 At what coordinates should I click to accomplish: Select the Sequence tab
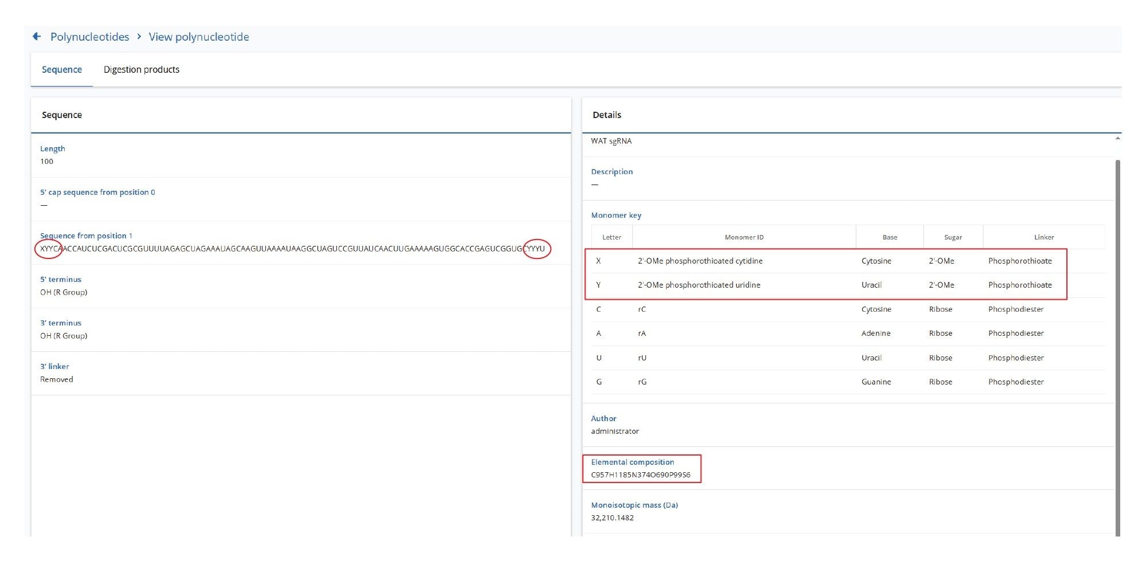[62, 69]
